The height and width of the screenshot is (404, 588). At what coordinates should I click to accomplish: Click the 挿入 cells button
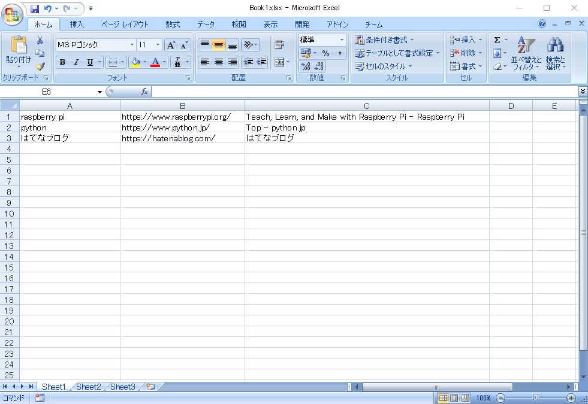466,40
